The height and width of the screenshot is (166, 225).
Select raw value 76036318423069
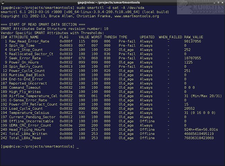199,138
